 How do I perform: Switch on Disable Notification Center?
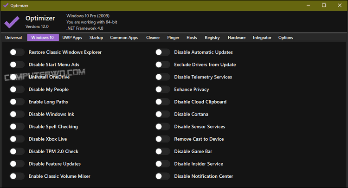[x=163, y=176]
